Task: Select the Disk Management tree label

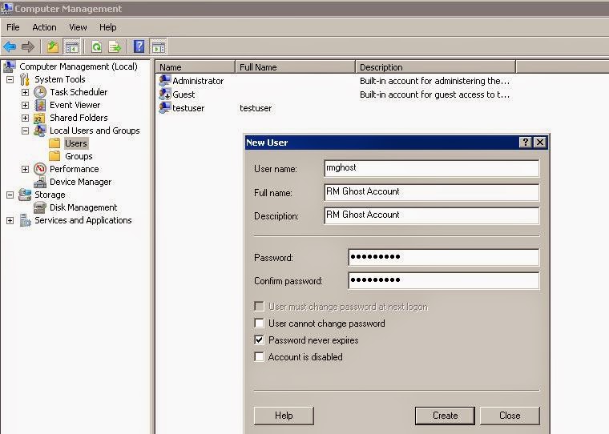Action: (83, 207)
